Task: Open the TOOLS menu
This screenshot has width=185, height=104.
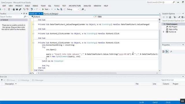Action: [x=57, y=6]
